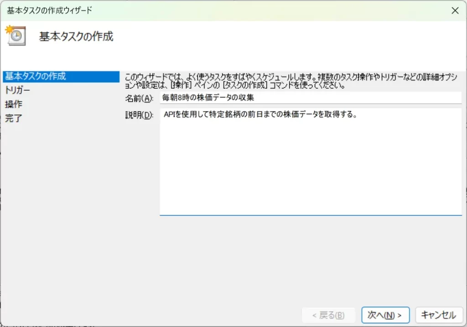Image resolution: width=467 pixels, height=327 pixels.
Task: Click the large 基本タスクの作成 heading text
Action: 76,36
